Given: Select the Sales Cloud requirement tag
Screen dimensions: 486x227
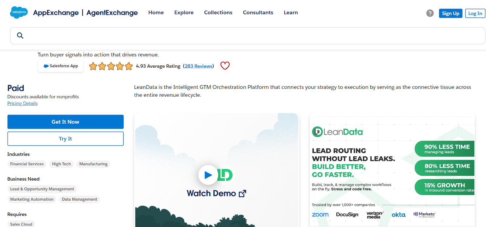Looking at the screenshot, I should (x=21, y=224).
